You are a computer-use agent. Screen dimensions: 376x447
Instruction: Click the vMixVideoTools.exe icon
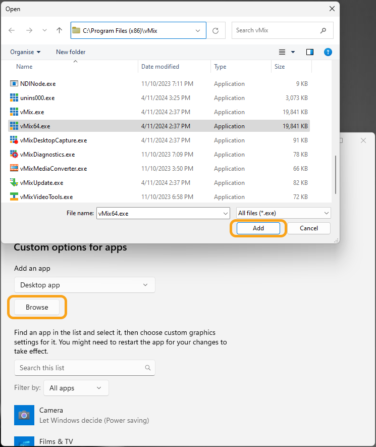[14, 197]
